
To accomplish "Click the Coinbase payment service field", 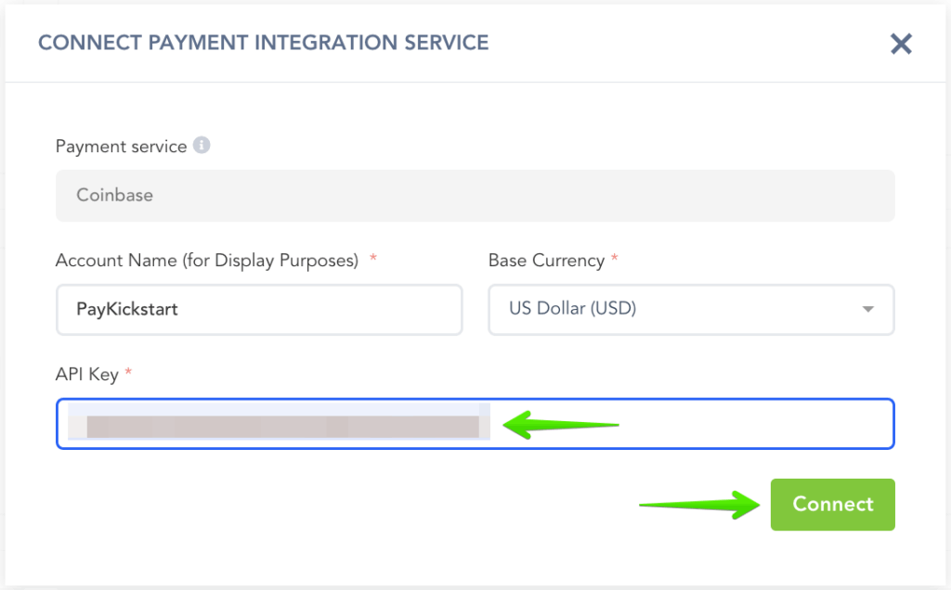I will click(x=475, y=196).
